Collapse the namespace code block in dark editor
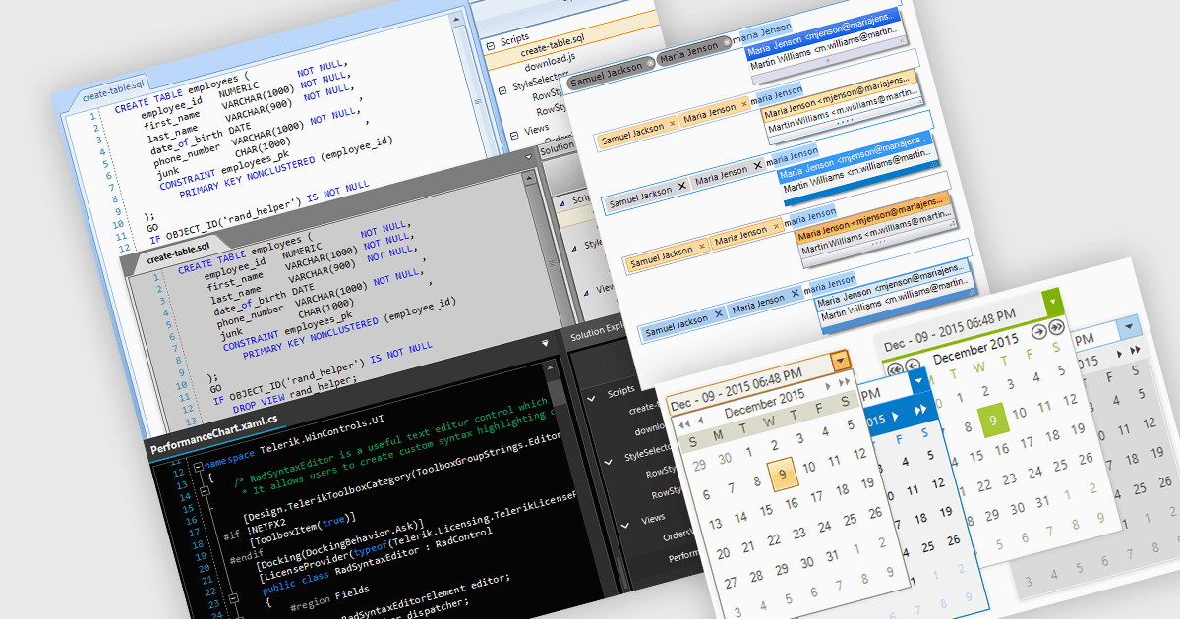The image size is (1180, 619). point(198,467)
